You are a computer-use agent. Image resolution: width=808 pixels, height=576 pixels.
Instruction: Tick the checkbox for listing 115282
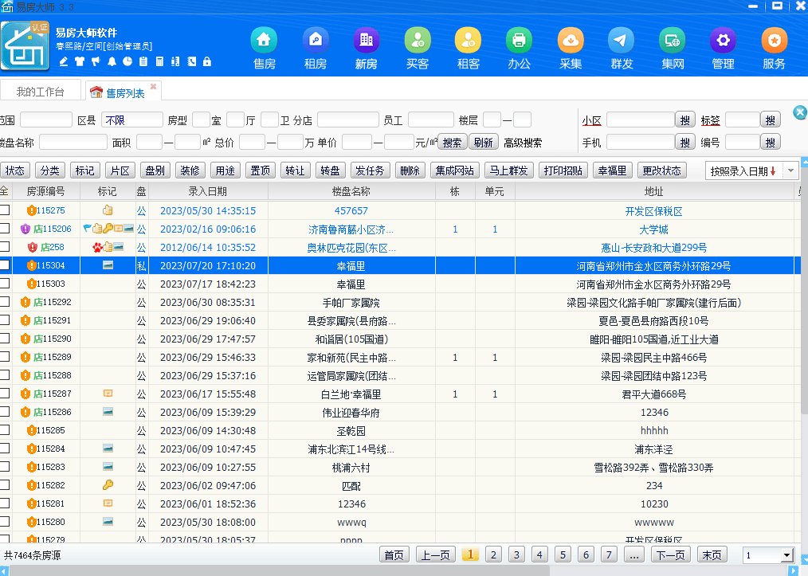(x=5, y=485)
